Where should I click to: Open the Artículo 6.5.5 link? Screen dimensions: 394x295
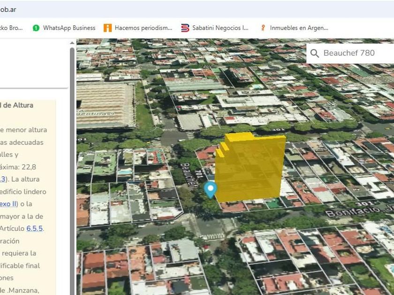[35, 229]
